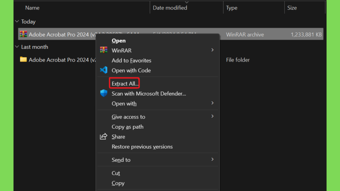Screen dimensions: 340x191
Task: Select Copy from the context menu
Action: [x=118, y=183]
